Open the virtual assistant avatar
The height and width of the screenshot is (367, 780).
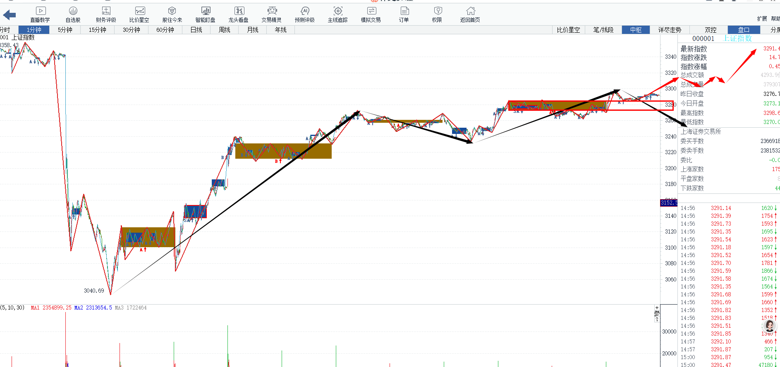tap(769, 326)
